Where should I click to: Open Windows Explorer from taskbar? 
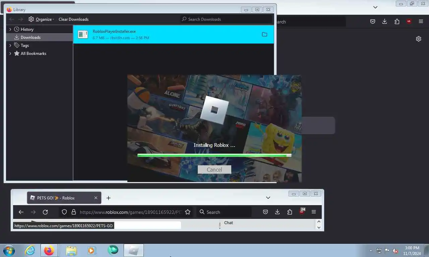point(71,250)
